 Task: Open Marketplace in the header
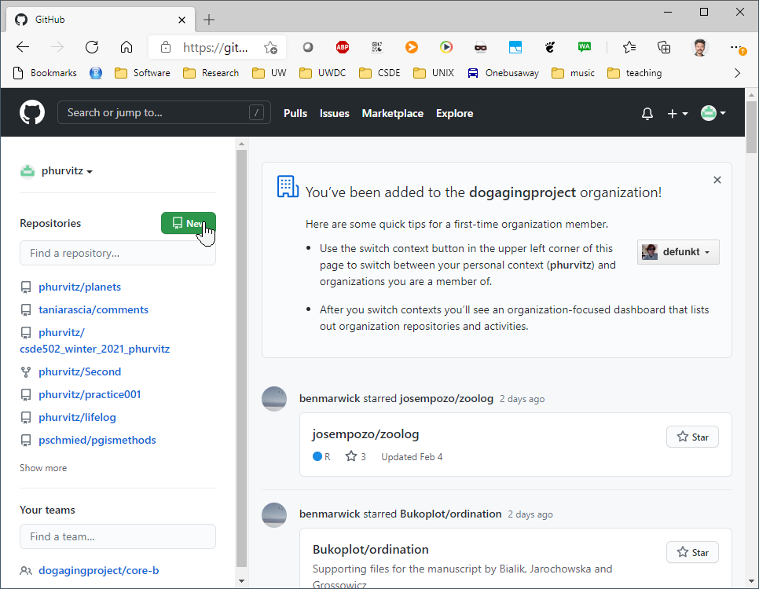click(393, 113)
